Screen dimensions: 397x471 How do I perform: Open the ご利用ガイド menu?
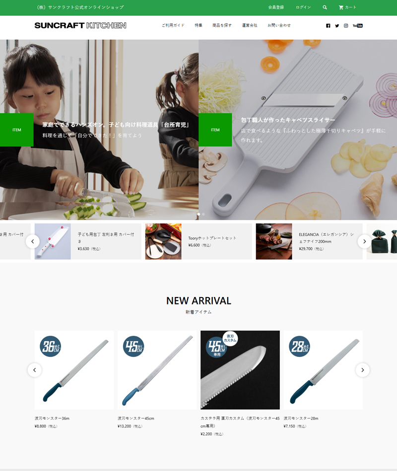[x=173, y=25]
